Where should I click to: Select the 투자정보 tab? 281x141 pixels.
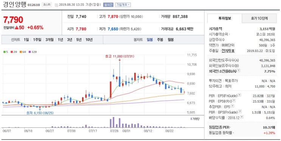coord(225,18)
